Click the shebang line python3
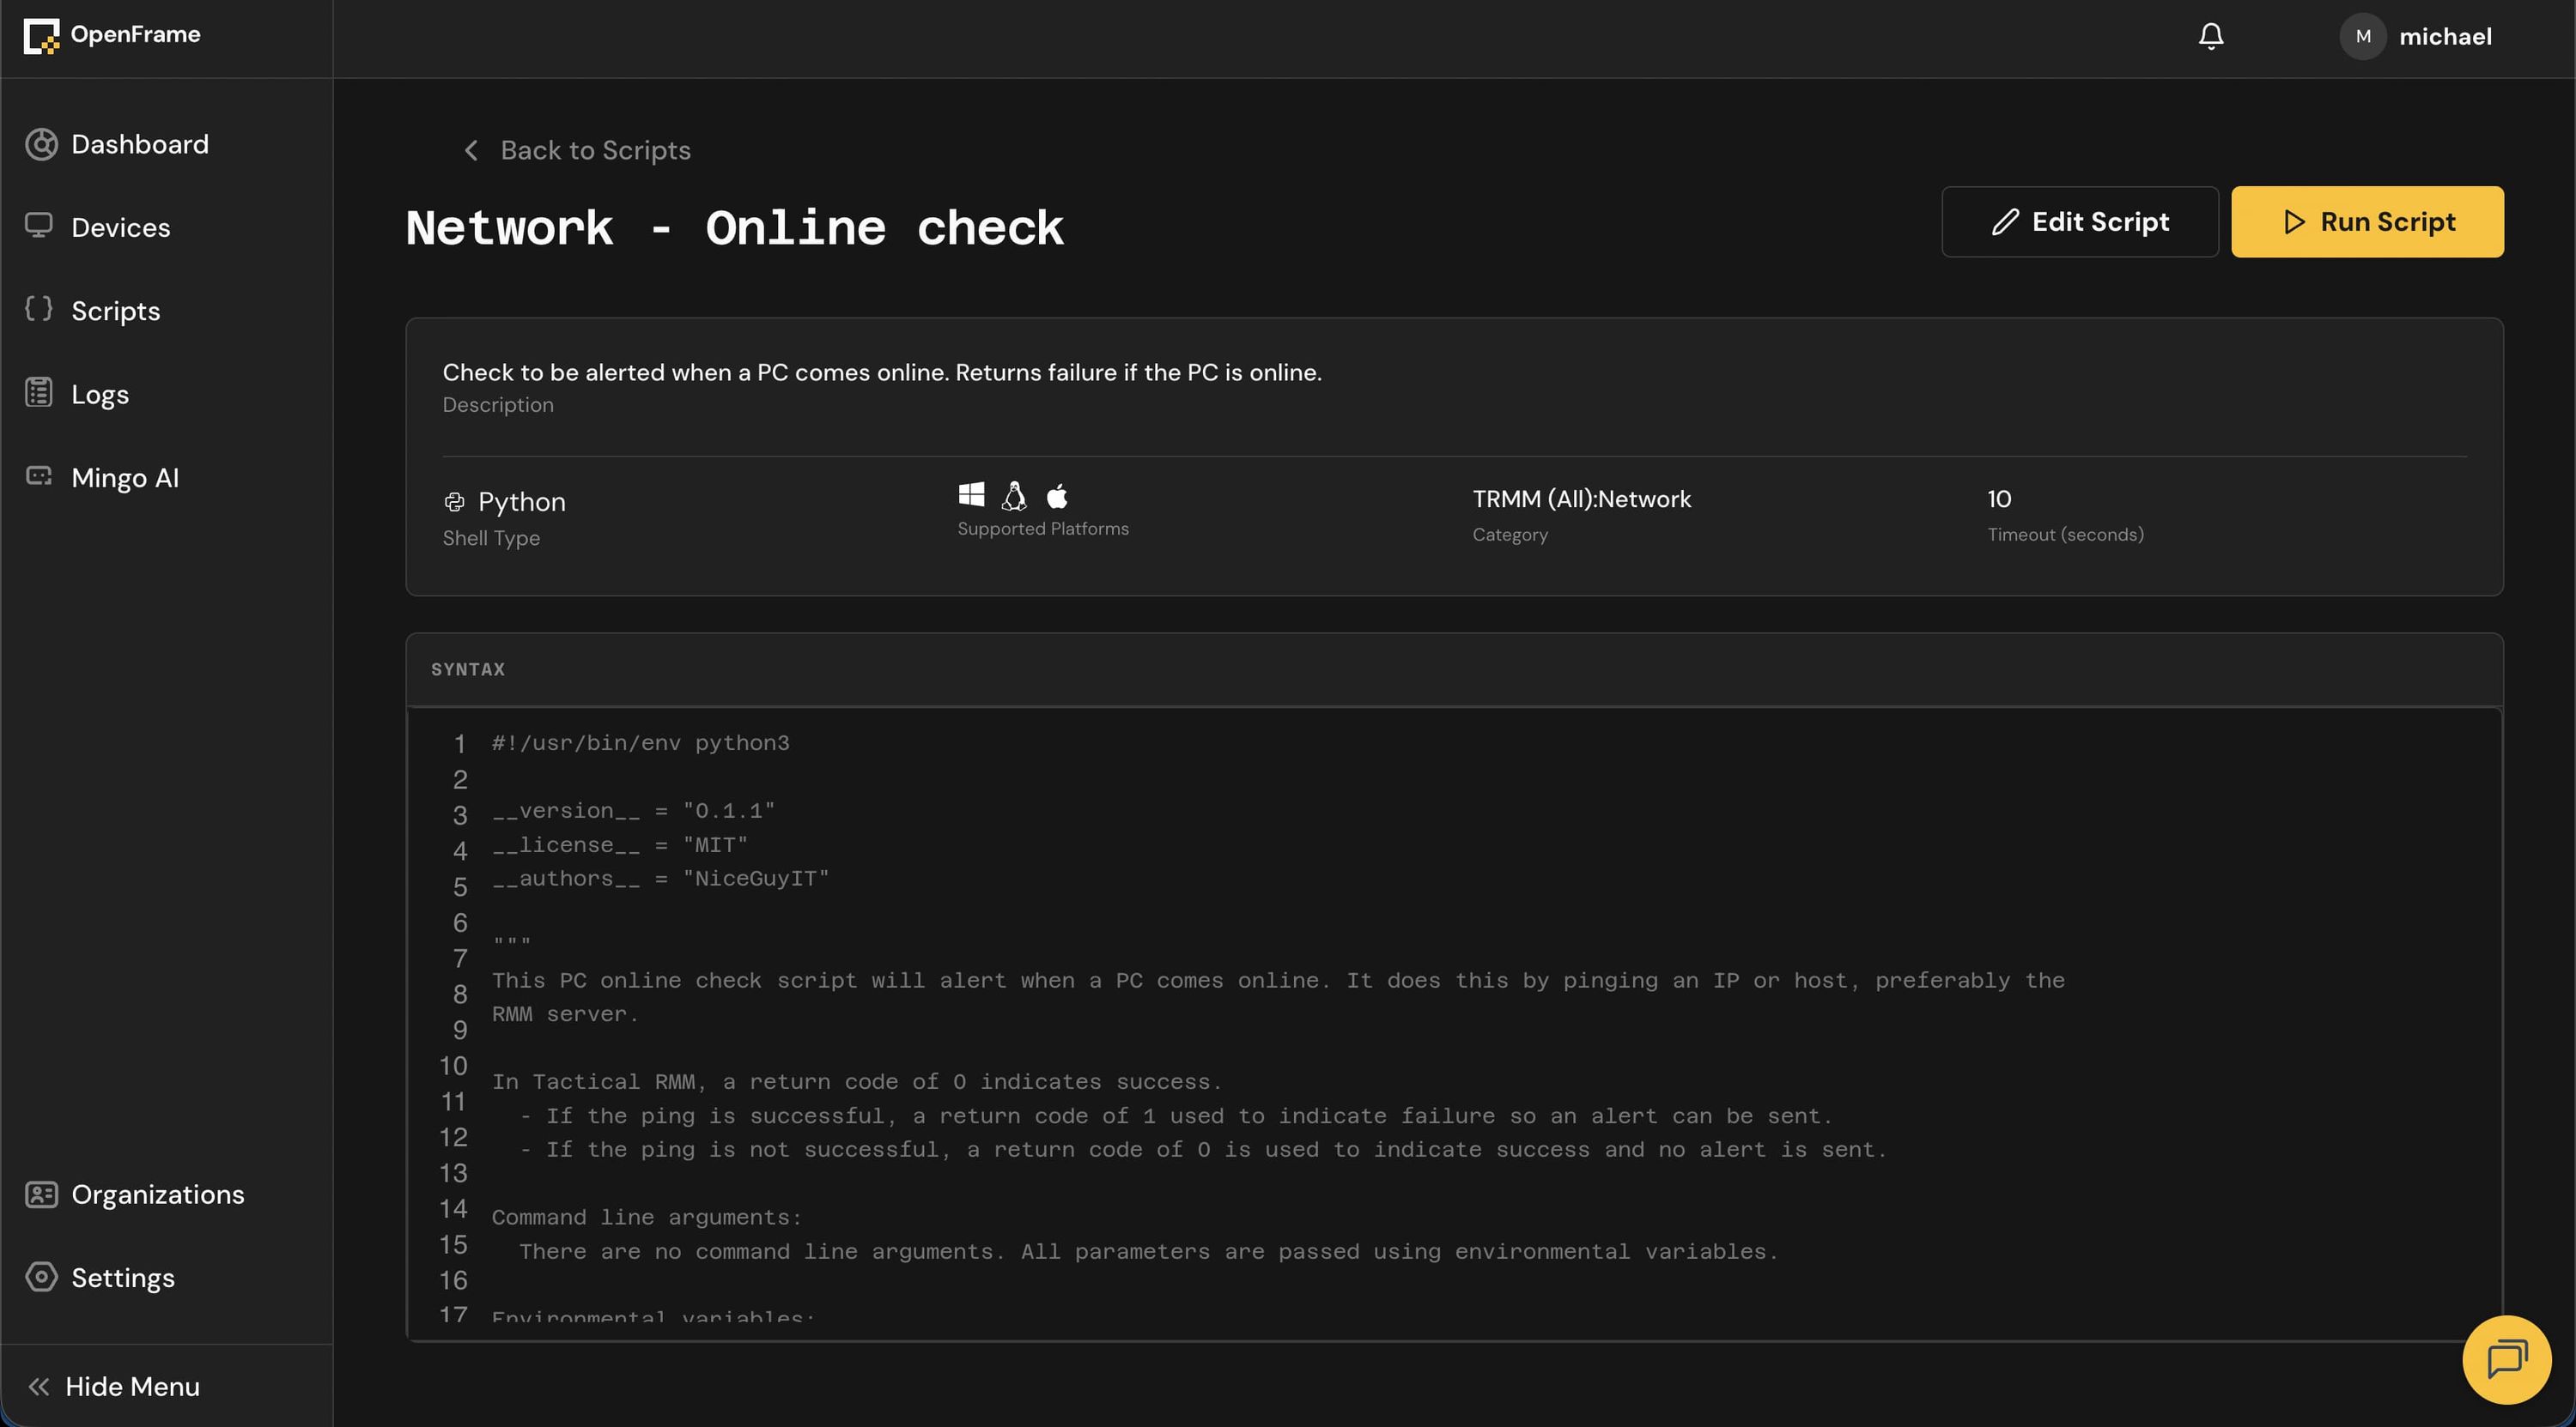 point(640,742)
